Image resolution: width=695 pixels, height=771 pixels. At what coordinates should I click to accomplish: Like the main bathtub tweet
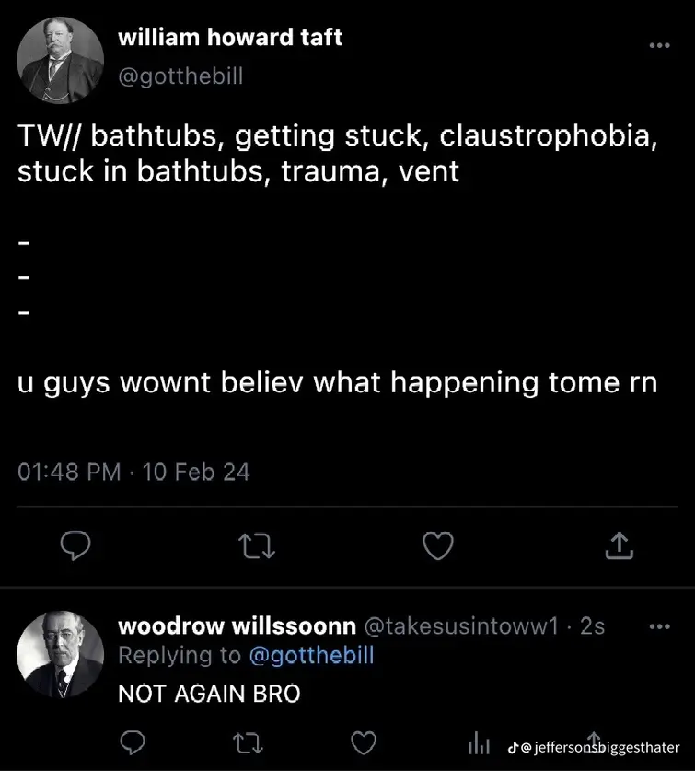[438, 546]
